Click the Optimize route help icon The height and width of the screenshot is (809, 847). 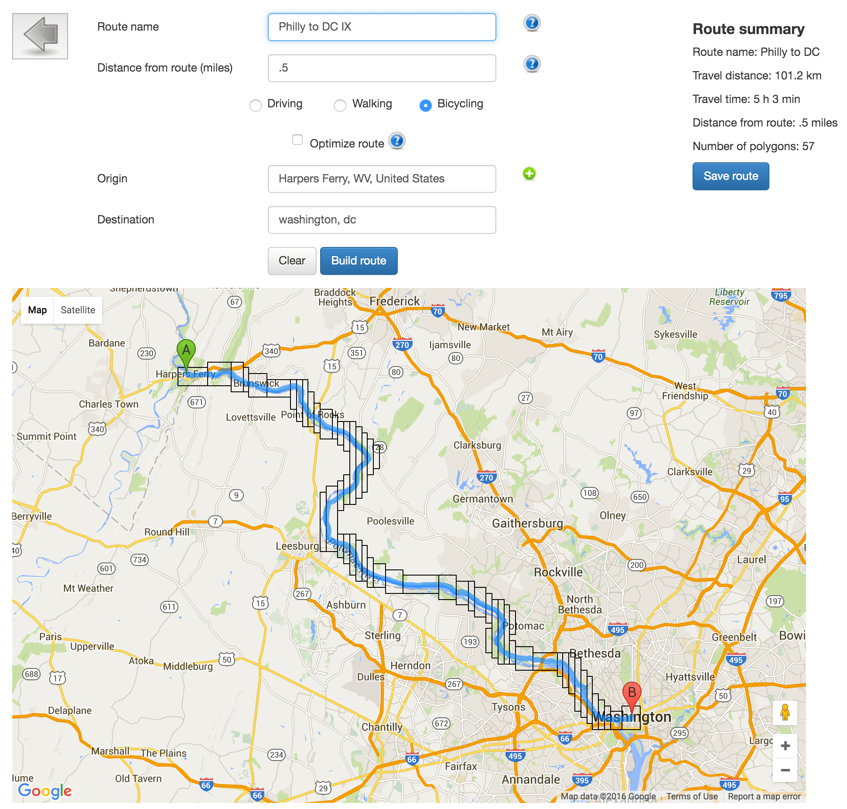pyautogui.click(x=397, y=141)
